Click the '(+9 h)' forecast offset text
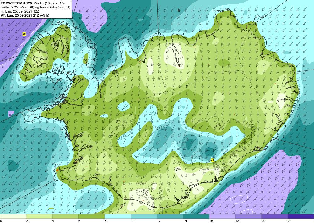 point(45,15)
